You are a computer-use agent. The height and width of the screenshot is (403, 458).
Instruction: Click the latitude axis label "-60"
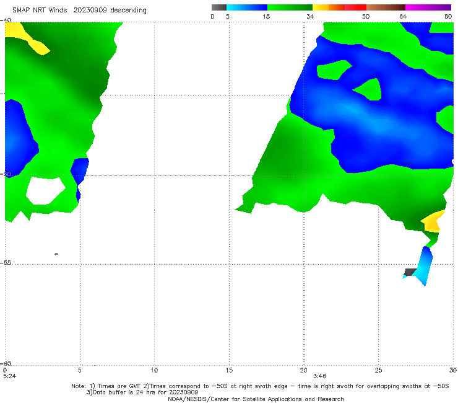tap(6, 363)
